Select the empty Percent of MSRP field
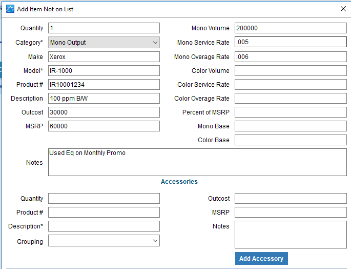351x269 pixels. point(291,112)
